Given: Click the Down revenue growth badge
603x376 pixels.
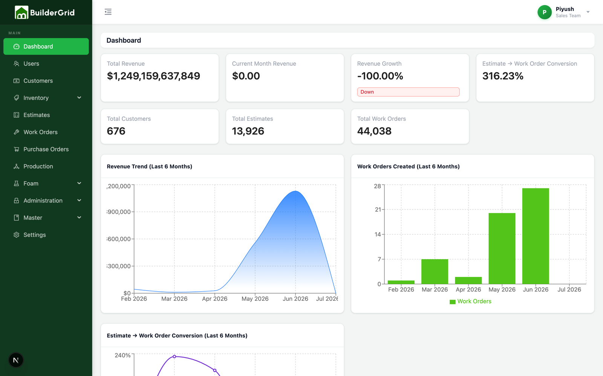Looking at the screenshot, I should [408, 92].
